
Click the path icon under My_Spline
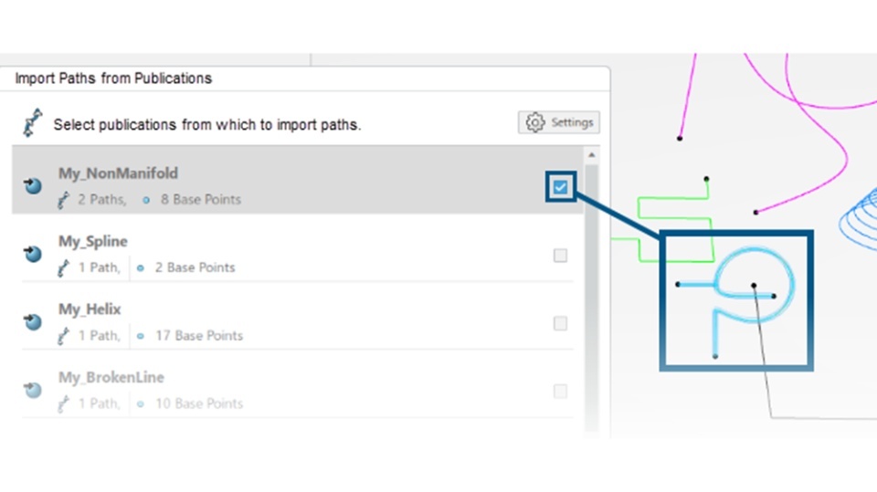[x=64, y=267]
